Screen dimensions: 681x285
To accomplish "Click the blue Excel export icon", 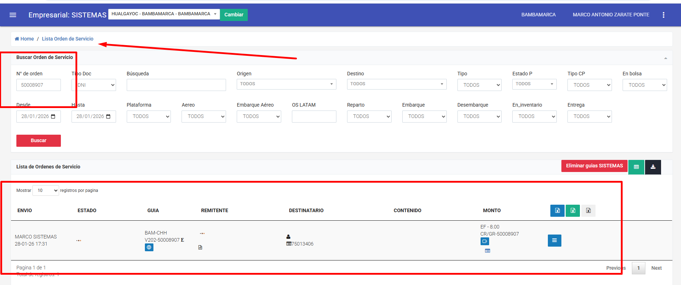I will pyautogui.click(x=557, y=211).
